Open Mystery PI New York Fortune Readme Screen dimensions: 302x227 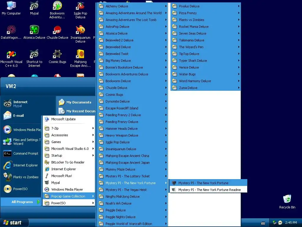pyautogui.click(x=208, y=189)
